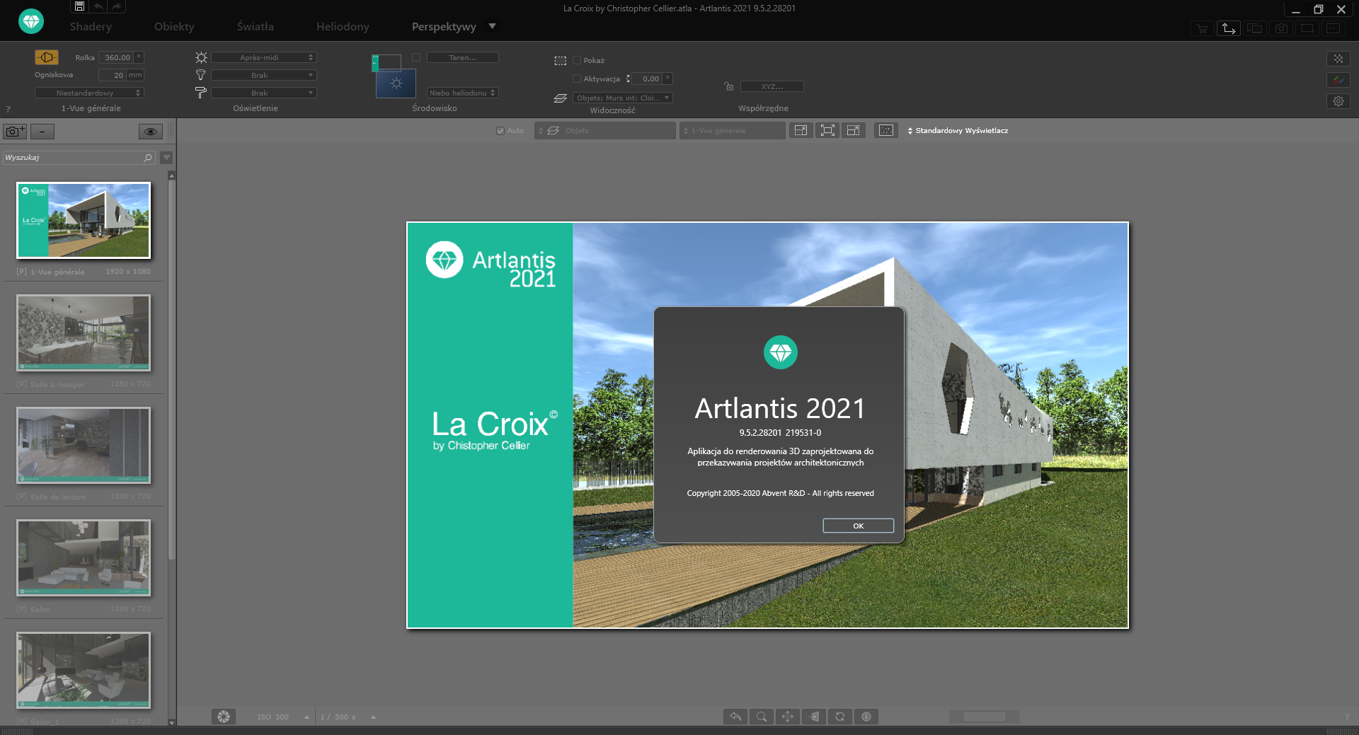The width and height of the screenshot is (1359, 735).
Task: Click the heliodon sky color preview swatch
Action: click(396, 83)
